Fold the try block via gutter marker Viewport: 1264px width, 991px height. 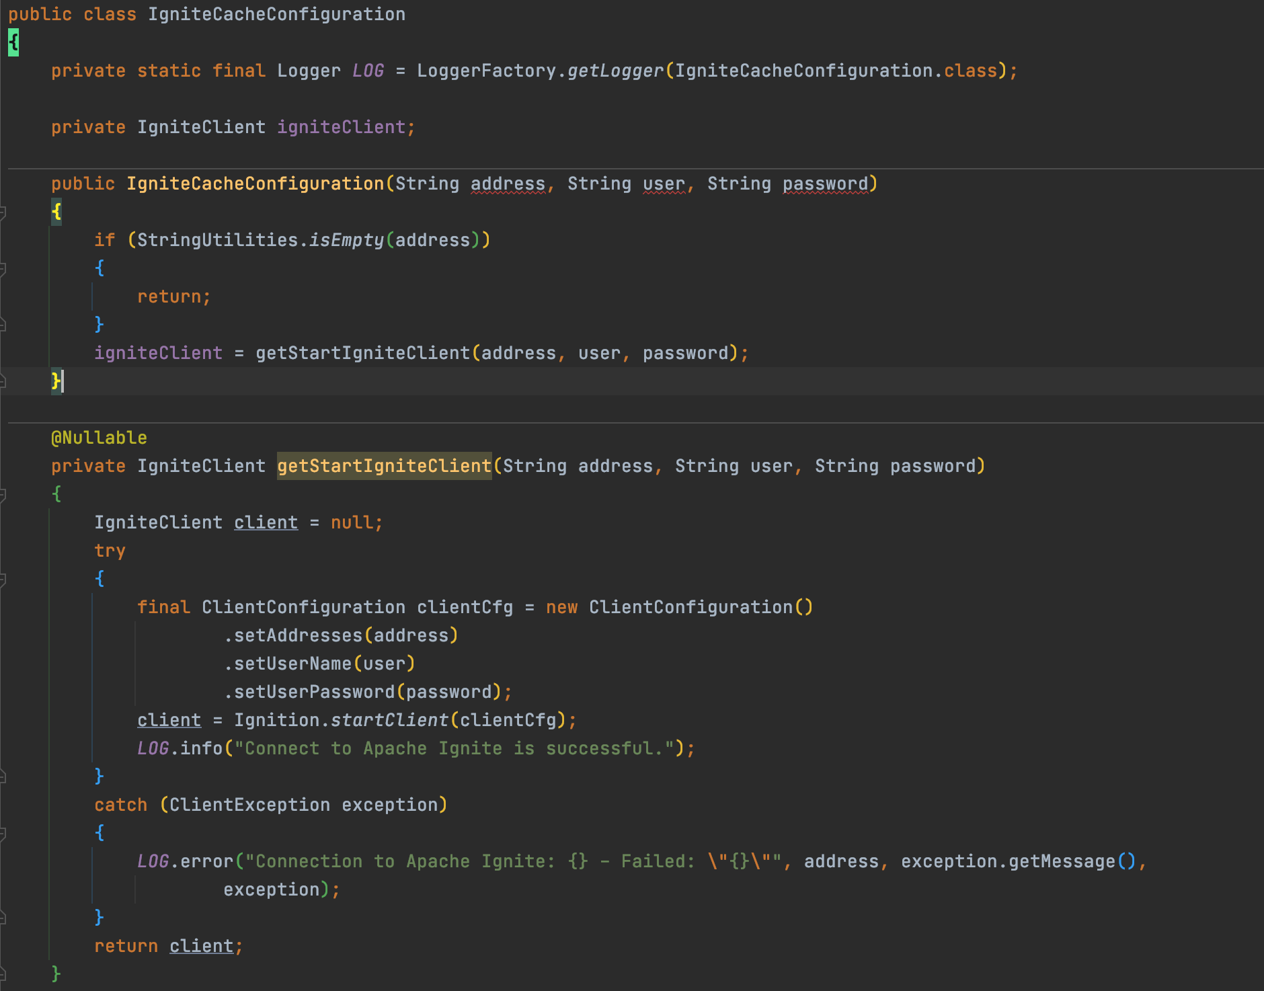tap(3, 580)
